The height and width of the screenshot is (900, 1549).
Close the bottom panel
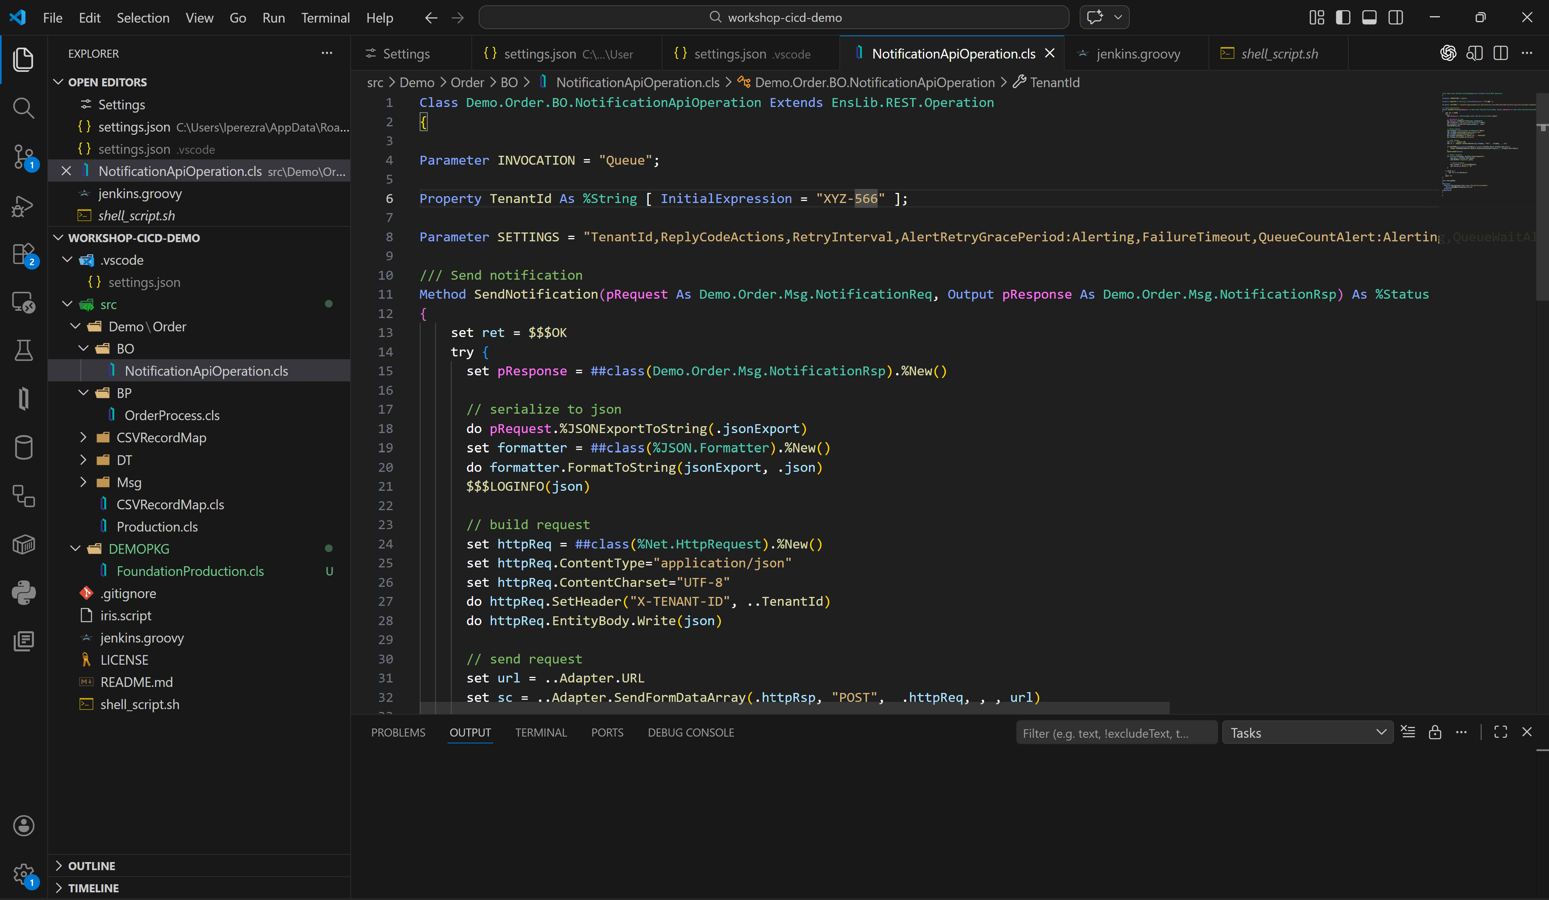(x=1527, y=732)
